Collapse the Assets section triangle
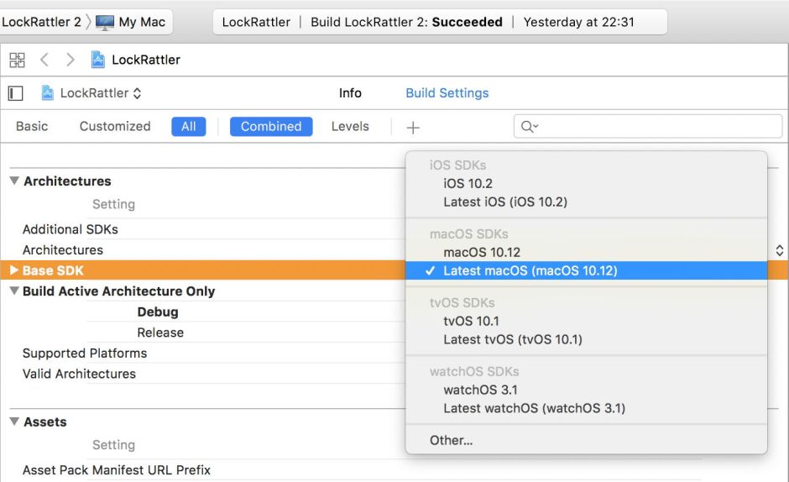 [x=14, y=421]
